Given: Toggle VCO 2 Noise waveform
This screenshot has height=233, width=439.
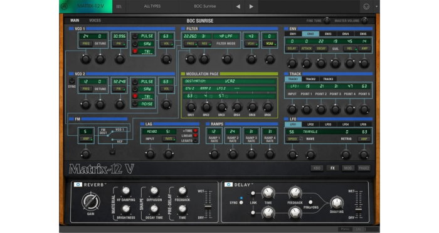Looking at the screenshot, I should [135, 104].
